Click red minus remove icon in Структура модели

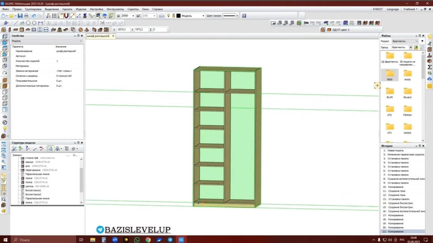point(41,148)
